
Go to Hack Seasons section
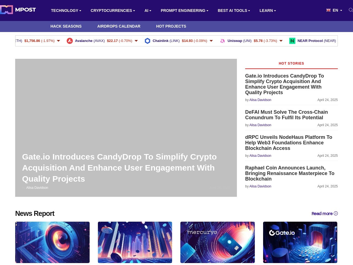[66, 26]
